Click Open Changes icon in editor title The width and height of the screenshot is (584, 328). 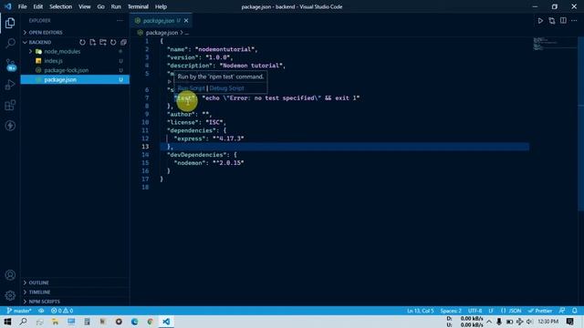551,21
